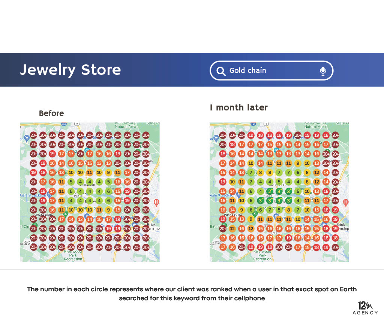Click the Before map label

pos(51,113)
